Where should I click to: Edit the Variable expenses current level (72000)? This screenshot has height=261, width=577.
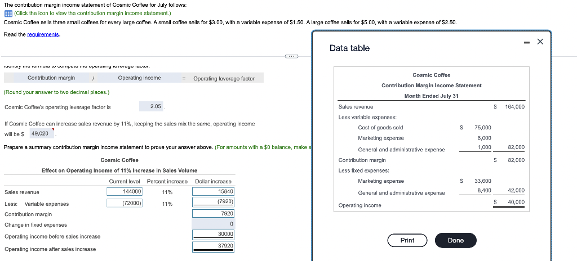(125, 203)
